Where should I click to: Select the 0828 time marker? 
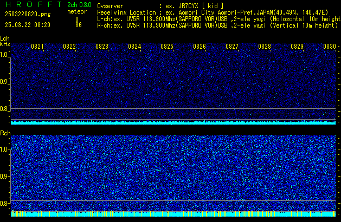pos(265,47)
